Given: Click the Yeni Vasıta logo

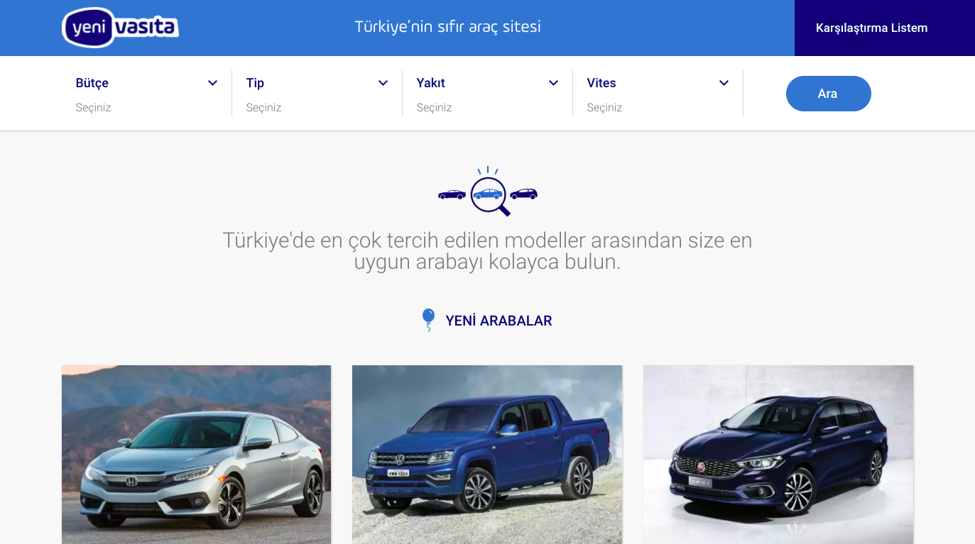Looking at the screenshot, I should coord(120,28).
